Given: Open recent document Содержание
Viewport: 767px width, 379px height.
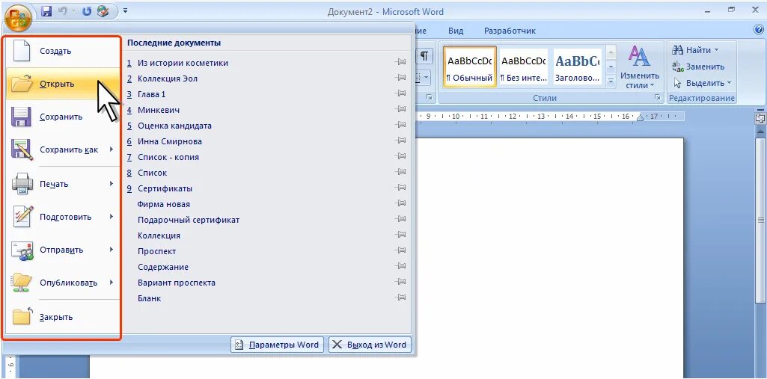Looking at the screenshot, I should click(163, 267).
